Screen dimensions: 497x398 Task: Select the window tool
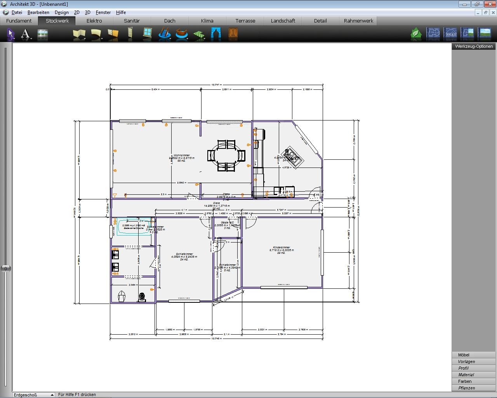(x=147, y=33)
